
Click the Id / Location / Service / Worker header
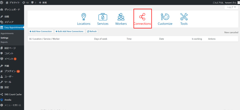[x=44, y=39]
